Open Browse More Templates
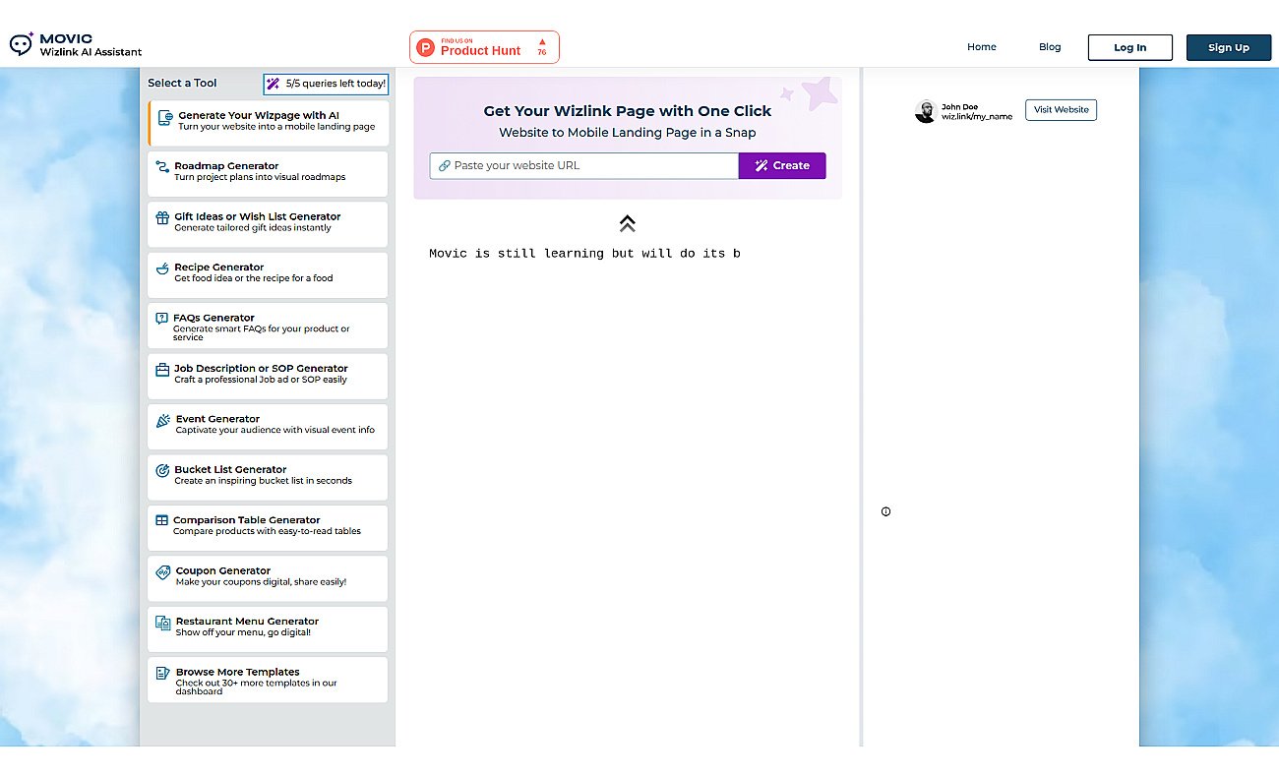1279x775 pixels. point(268,681)
